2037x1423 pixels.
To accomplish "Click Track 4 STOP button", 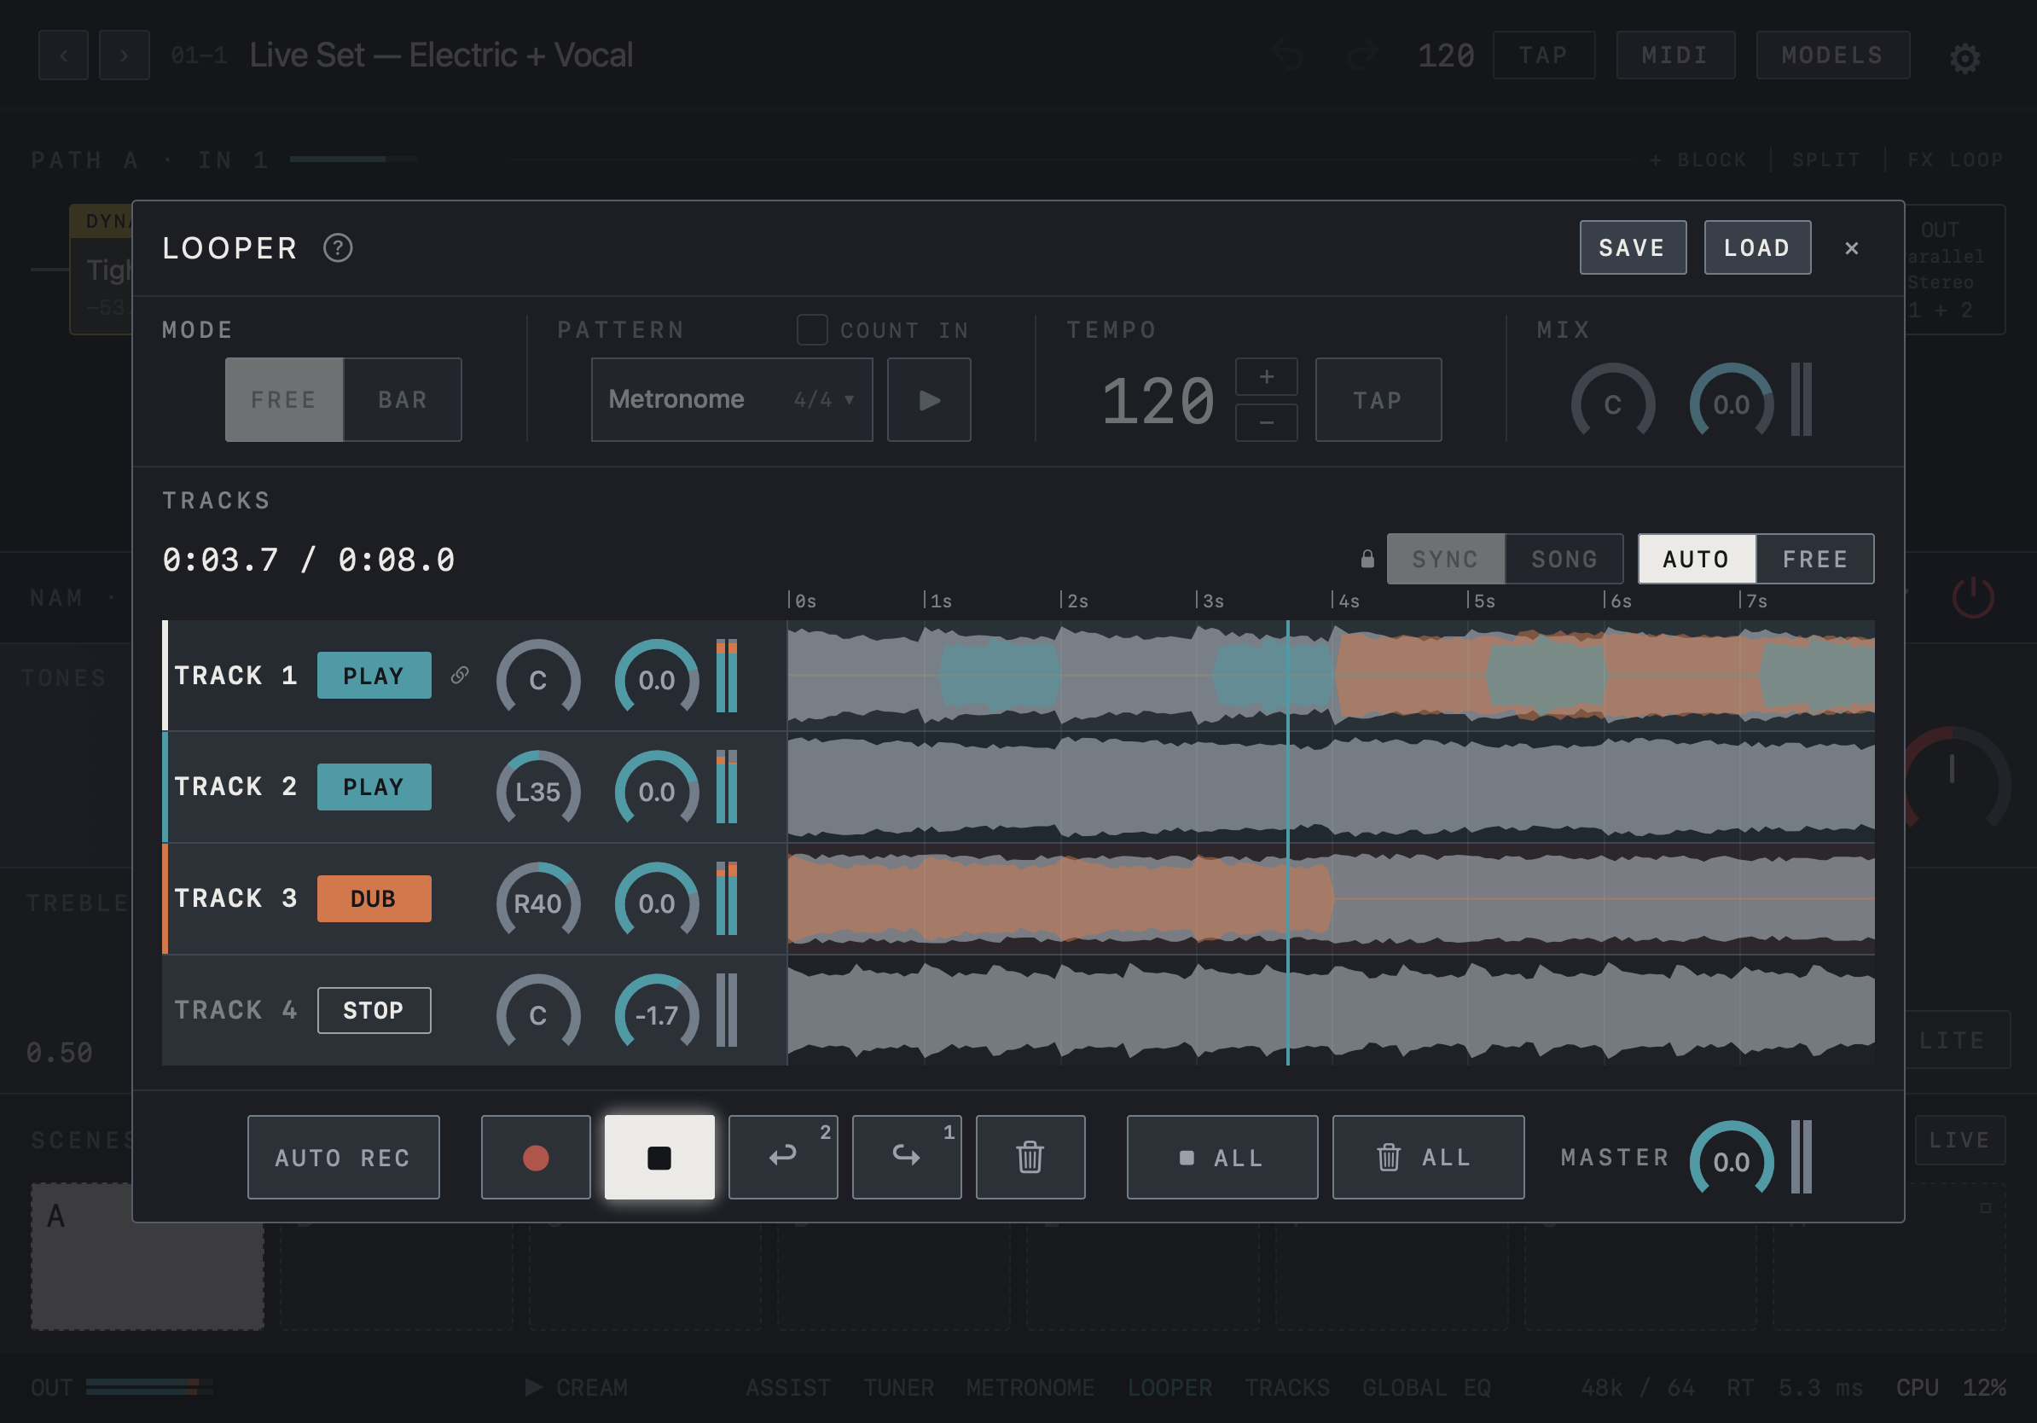I will [x=374, y=1009].
